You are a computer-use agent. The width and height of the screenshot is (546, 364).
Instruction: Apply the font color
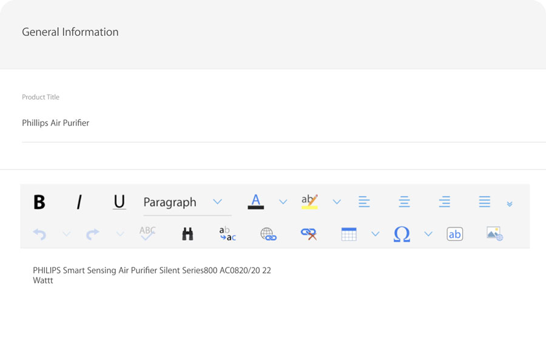[x=255, y=201]
